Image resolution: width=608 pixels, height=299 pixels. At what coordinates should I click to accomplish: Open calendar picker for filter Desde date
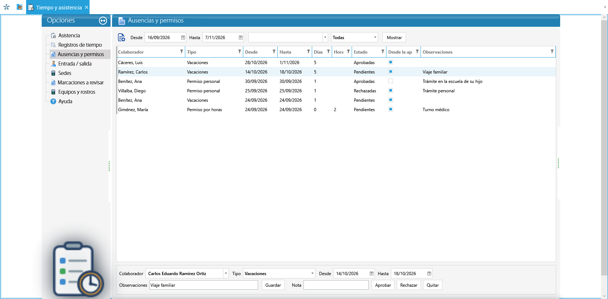point(183,37)
